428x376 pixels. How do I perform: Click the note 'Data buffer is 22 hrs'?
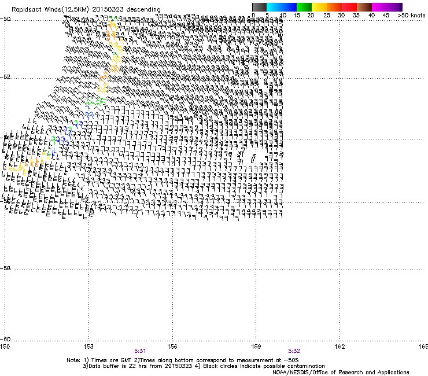119,366
